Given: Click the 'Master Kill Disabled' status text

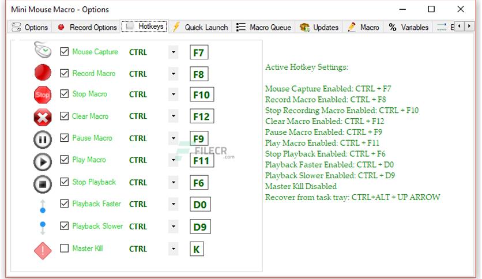Looking at the screenshot, I should click(301, 187).
